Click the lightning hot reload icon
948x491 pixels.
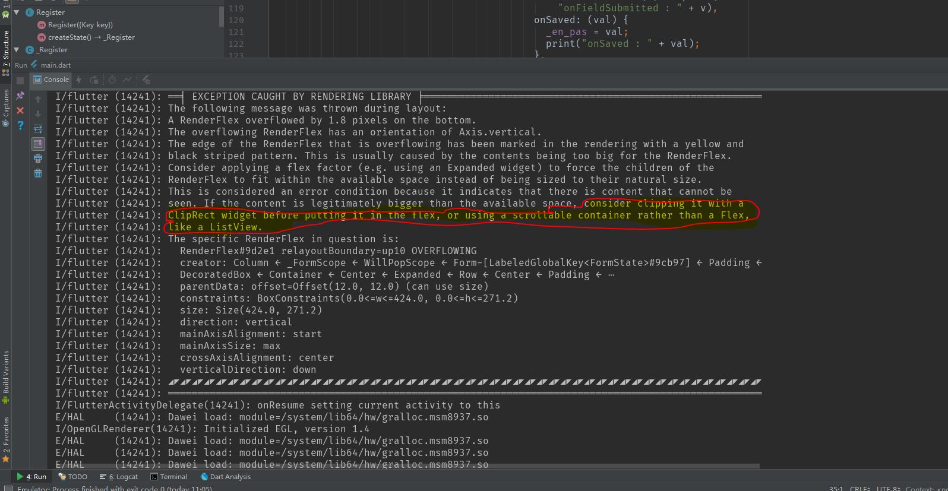pyautogui.click(x=78, y=80)
